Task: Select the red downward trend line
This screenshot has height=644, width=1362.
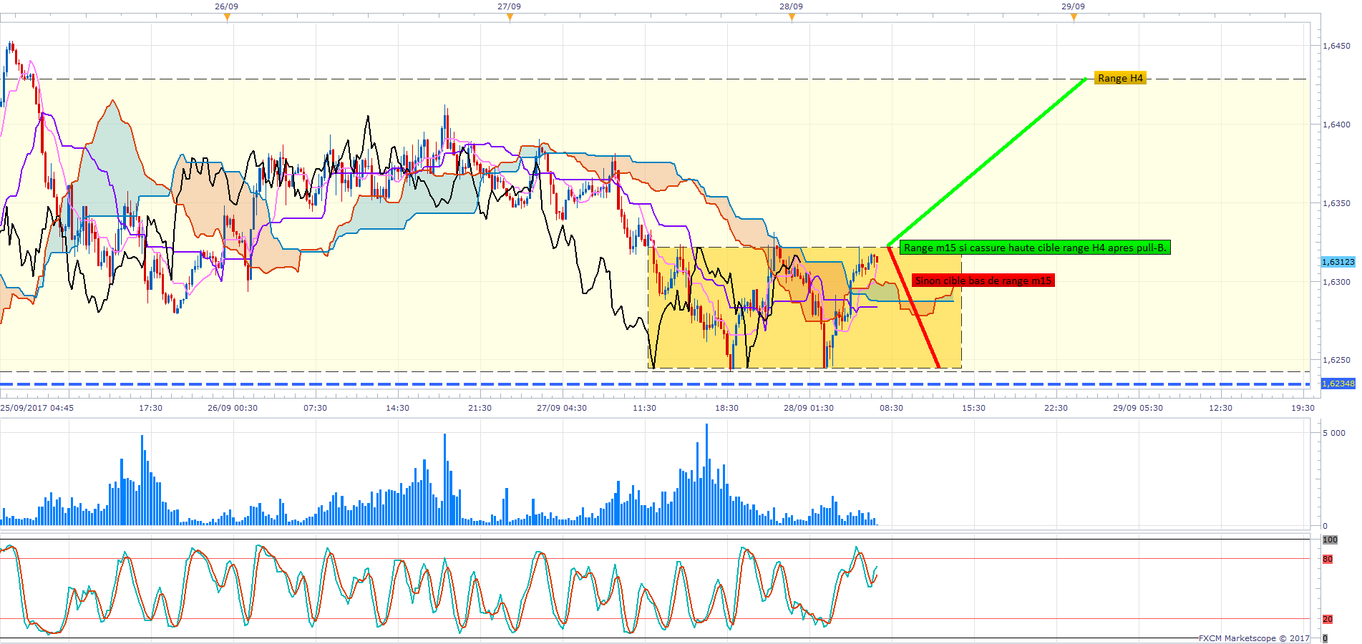Action: coord(913,307)
